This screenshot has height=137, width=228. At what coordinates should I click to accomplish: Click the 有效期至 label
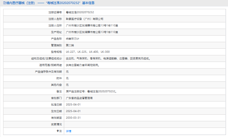tap(56, 118)
